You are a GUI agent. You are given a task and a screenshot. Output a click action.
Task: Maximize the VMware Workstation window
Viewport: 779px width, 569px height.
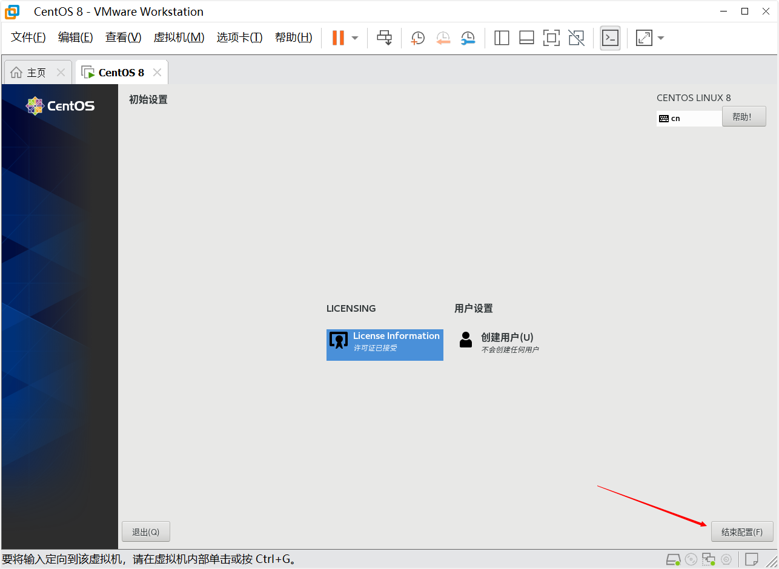tap(745, 11)
